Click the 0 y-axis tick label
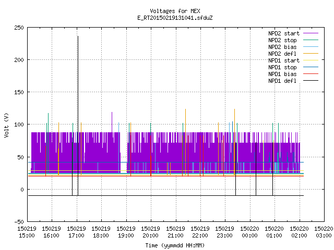Viewport: 334px width, 250px height. 22,190
